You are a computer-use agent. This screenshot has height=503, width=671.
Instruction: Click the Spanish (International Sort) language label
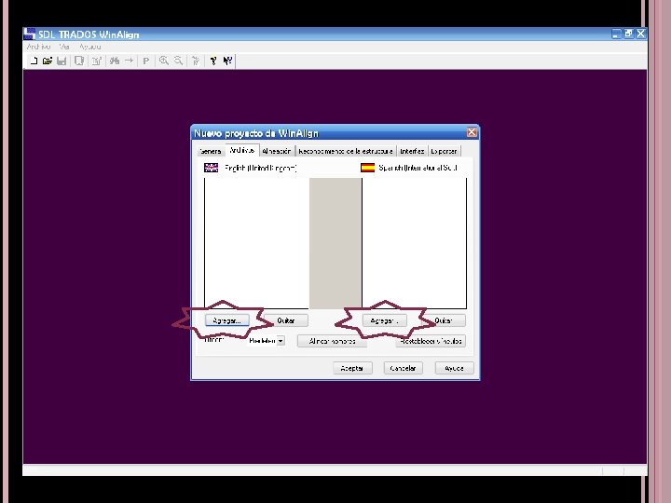(418, 168)
